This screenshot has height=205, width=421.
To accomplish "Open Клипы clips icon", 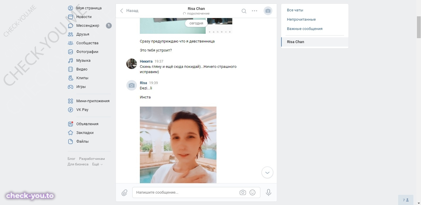I will [x=71, y=78].
